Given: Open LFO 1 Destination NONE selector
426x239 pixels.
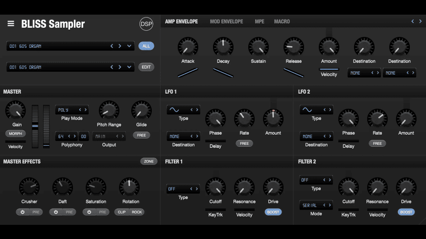Looking at the screenshot, I should 183,137.
